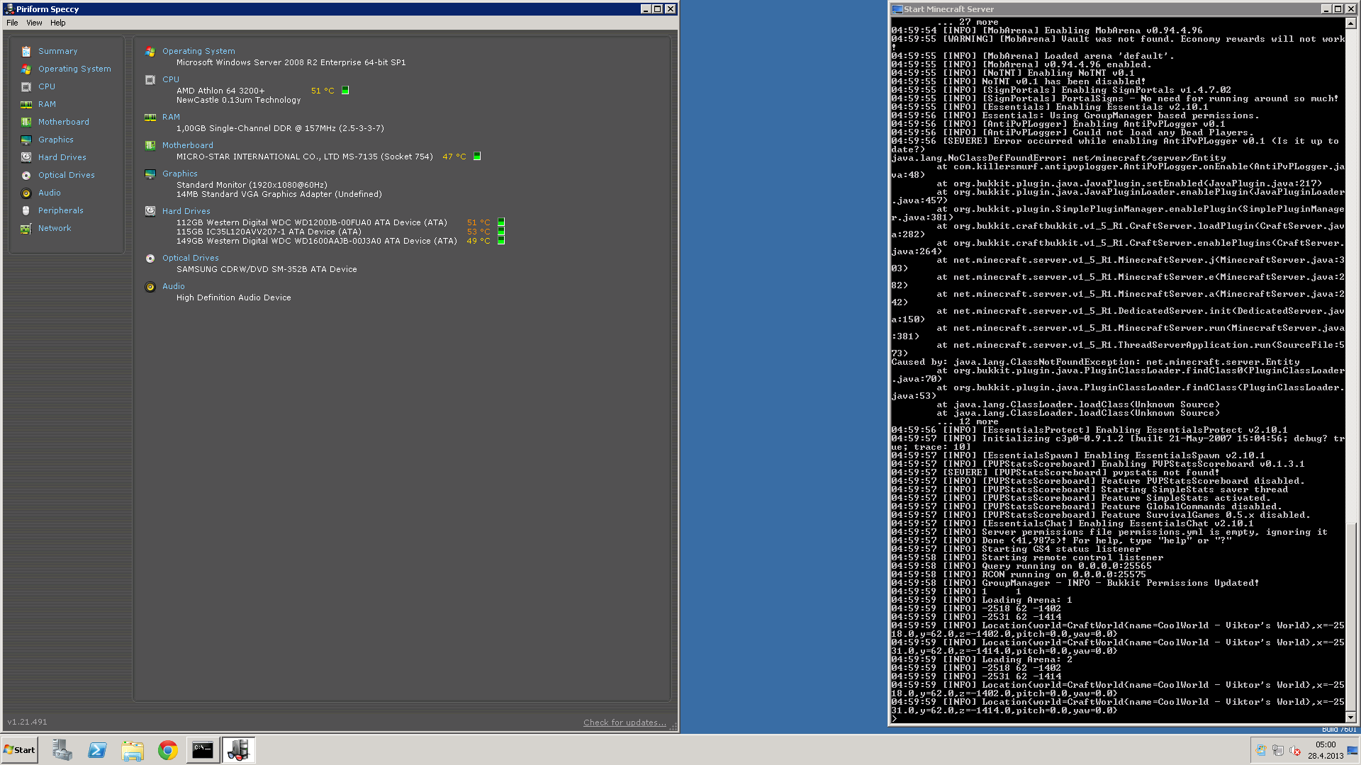Open the Peripherals section

(x=60, y=210)
